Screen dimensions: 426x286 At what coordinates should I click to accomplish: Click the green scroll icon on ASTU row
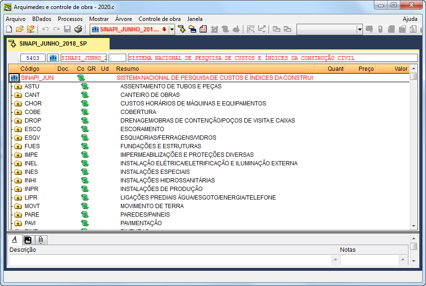[x=85, y=86]
